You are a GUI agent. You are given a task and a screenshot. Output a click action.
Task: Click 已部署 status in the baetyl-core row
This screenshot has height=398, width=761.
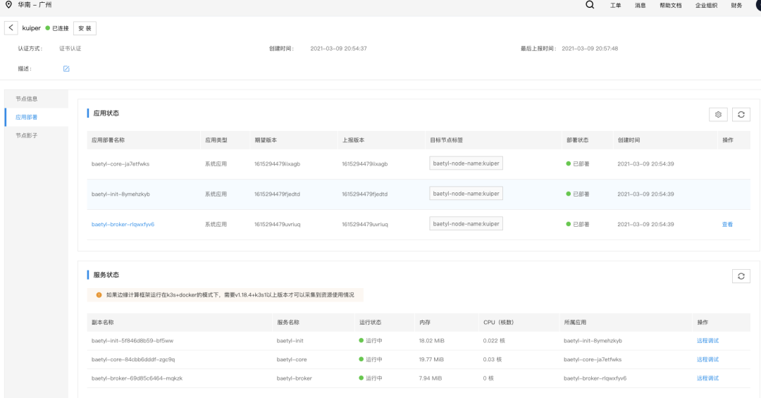tap(578, 164)
